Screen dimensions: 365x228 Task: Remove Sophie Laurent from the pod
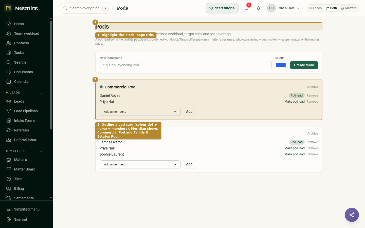click(312, 154)
